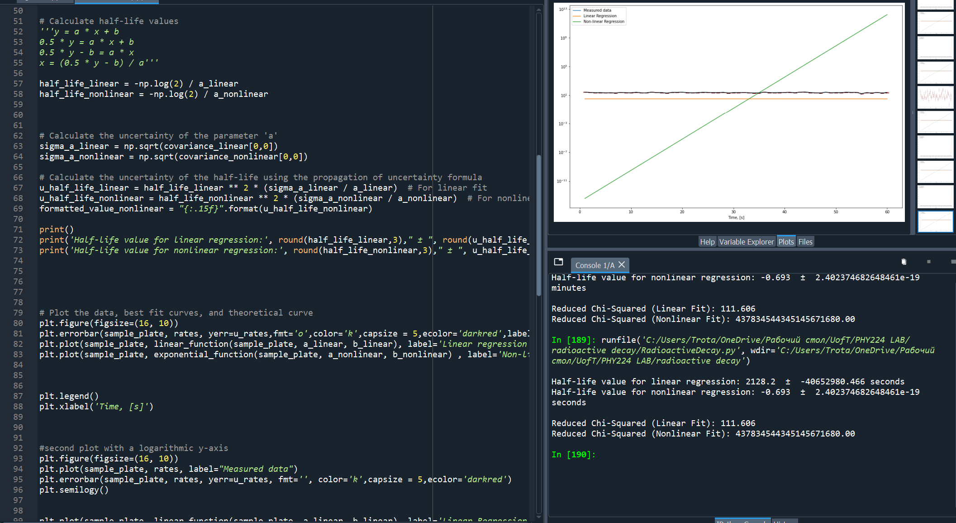Select the IPython Console tab
The image size is (956, 523).
point(742,521)
